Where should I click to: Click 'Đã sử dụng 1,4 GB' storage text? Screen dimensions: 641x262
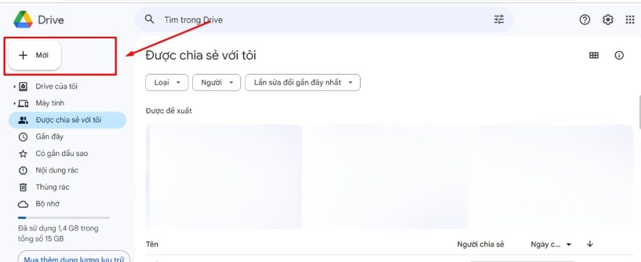click(x=58, y=233)
